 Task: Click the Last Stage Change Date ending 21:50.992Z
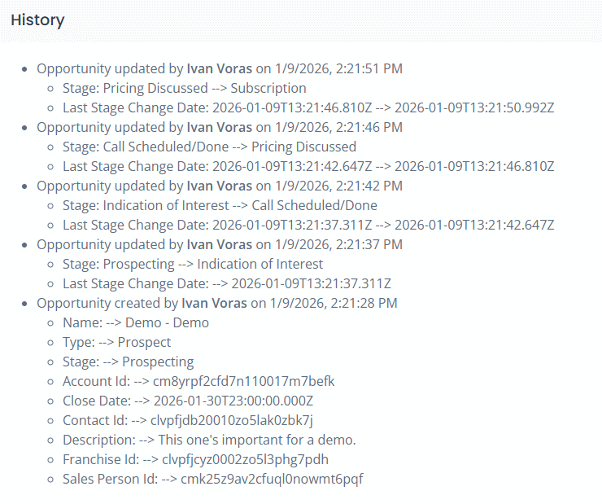pyautogui.click(x=308, y=107)
